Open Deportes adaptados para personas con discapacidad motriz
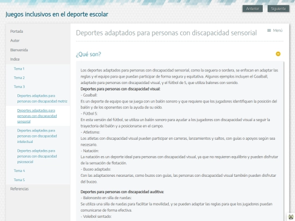295x221 pixels. pos(42,98)
